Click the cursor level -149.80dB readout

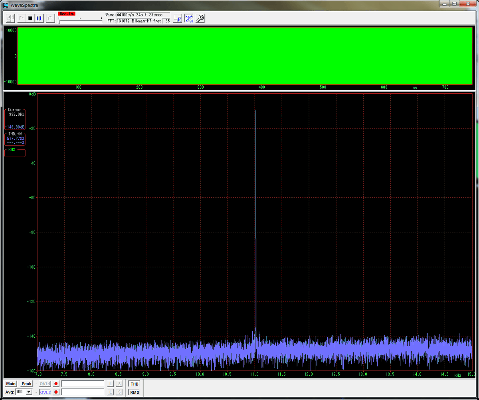15,127
